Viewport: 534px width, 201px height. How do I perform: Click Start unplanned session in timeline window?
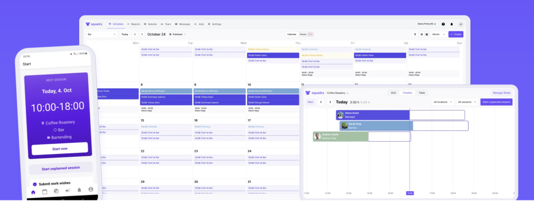click(496, 102)
